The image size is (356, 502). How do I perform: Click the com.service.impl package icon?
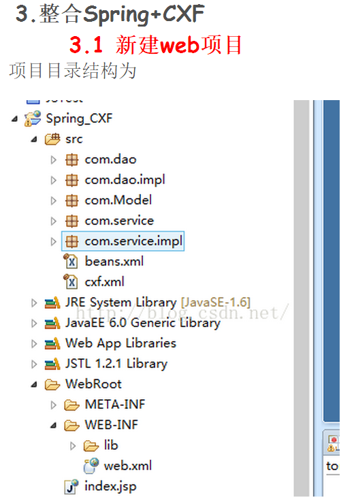coord(71,242)
